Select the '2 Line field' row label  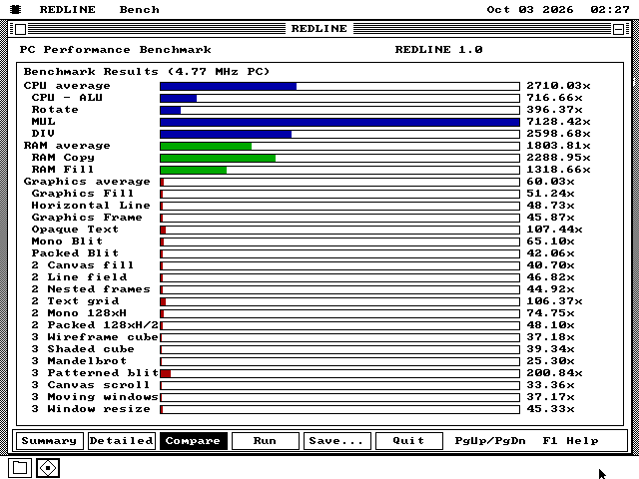[79, 277]
